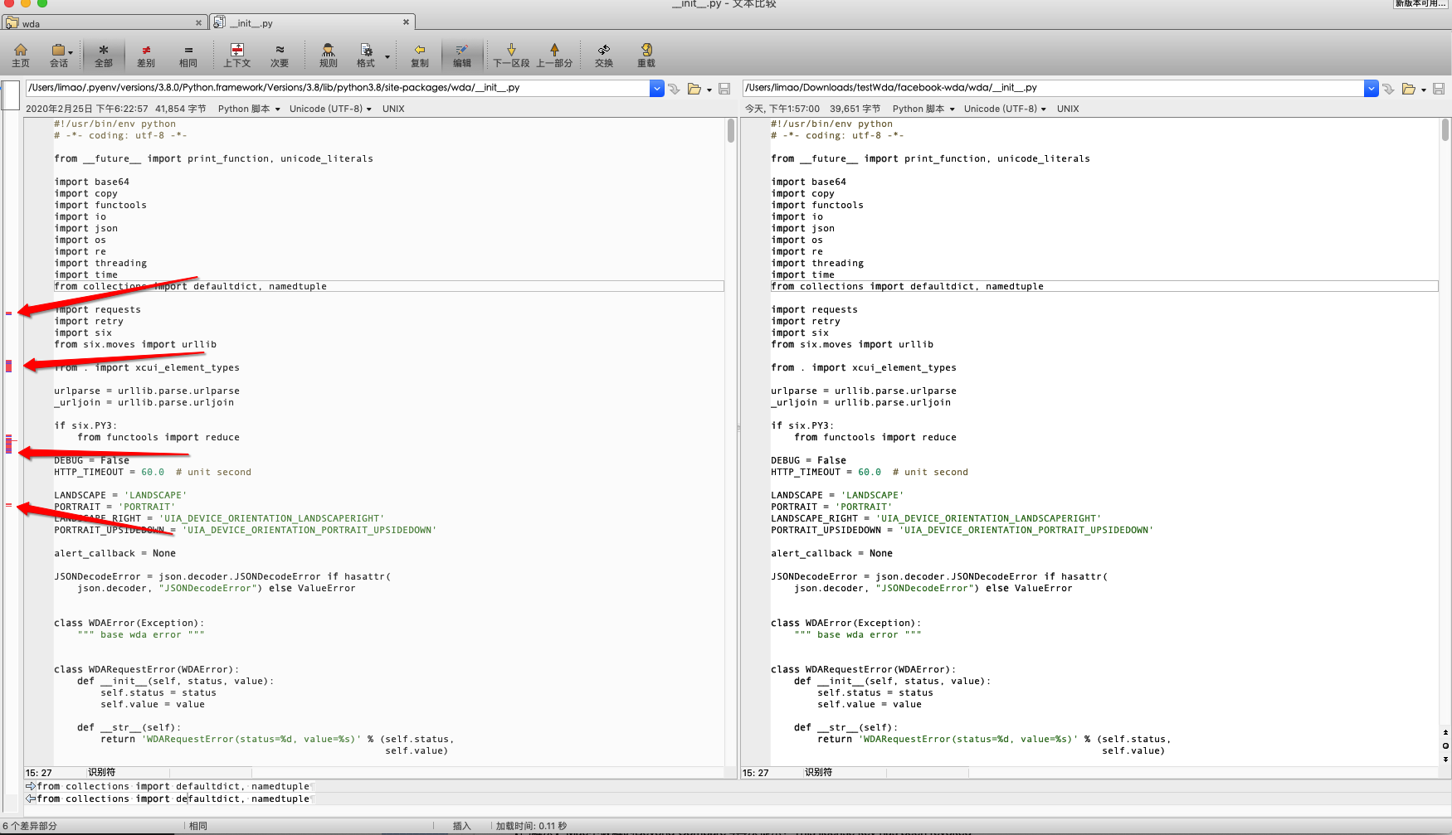Jump to 上一部分 previous section
The width and height of the screenshot is (1452, 835).
click(x=554, y=56)
